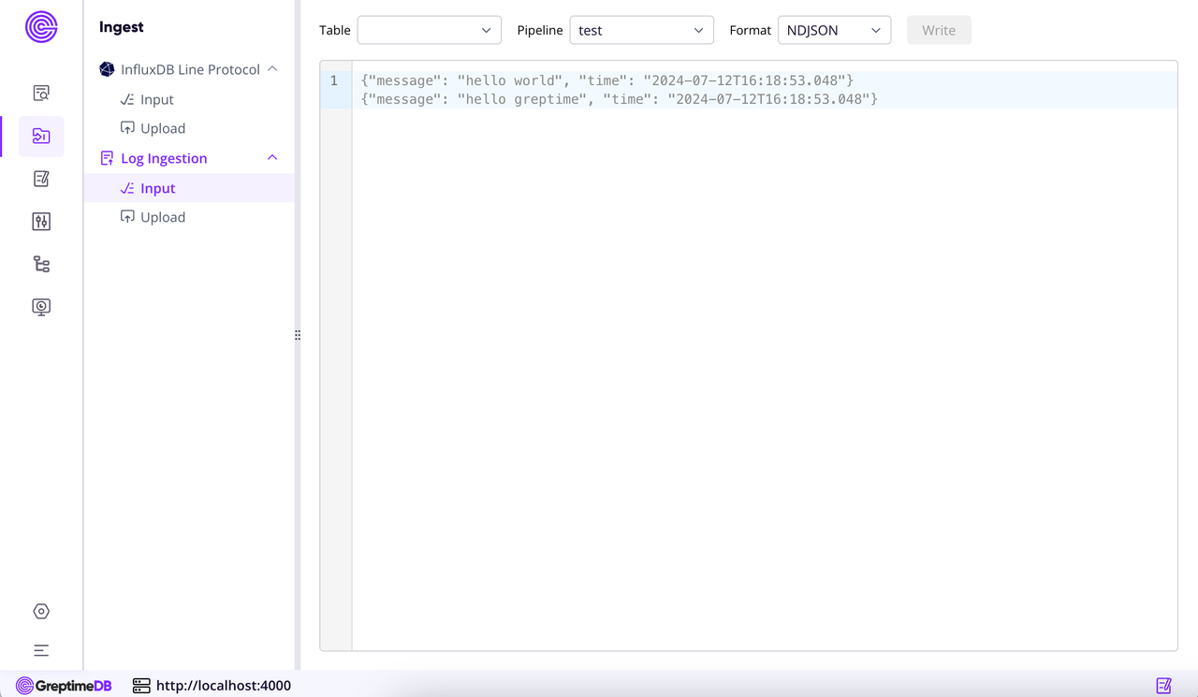Select Upload under InfluxDB Line Protocol
This screenshot has width=1198, height=697.
(161, 128)
